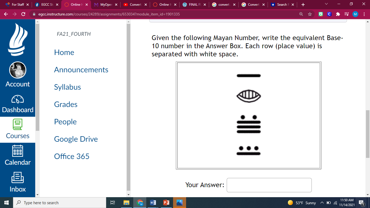The width and height of the screenshot is (370, 208).
Task: Open the Extensions puzzle menu
Action: pyautogui.click(x=338, y=14)
